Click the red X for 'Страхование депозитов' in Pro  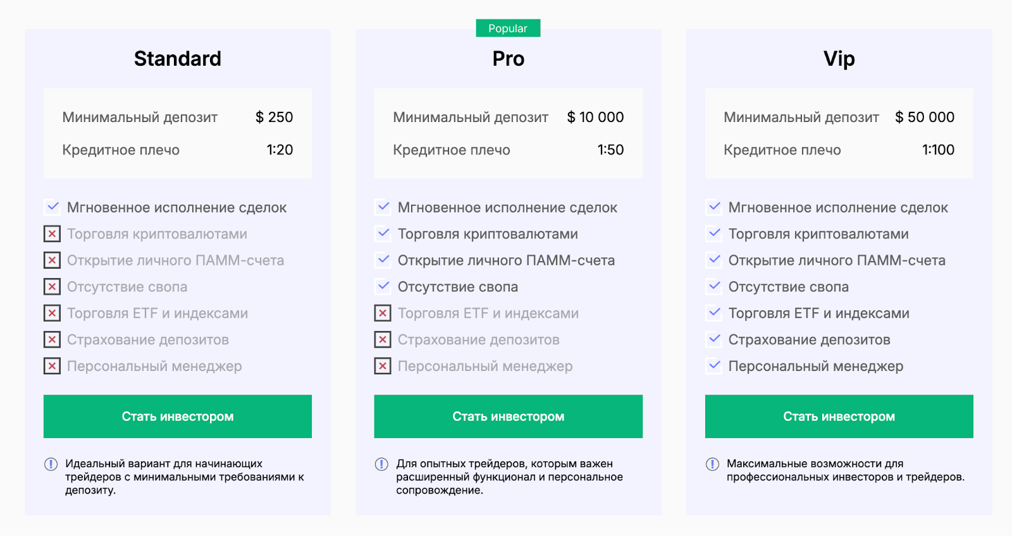coord(383,339)
